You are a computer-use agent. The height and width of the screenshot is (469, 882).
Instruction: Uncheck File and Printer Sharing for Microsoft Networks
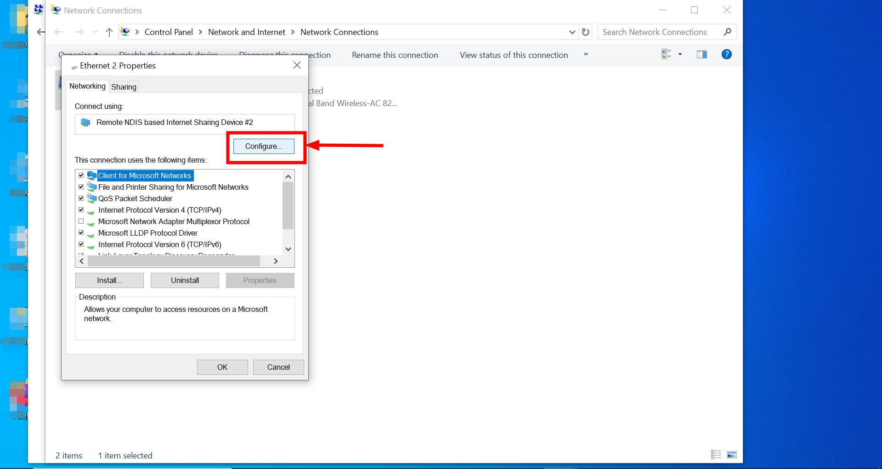[81, 186]
